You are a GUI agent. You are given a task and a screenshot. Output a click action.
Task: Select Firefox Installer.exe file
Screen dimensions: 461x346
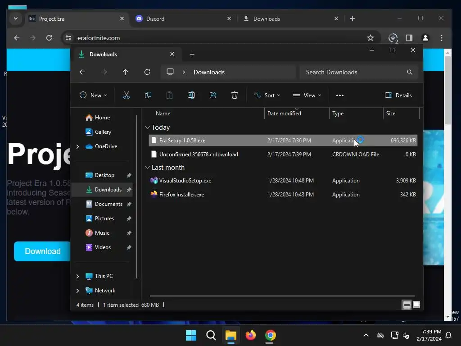(283, 195)
